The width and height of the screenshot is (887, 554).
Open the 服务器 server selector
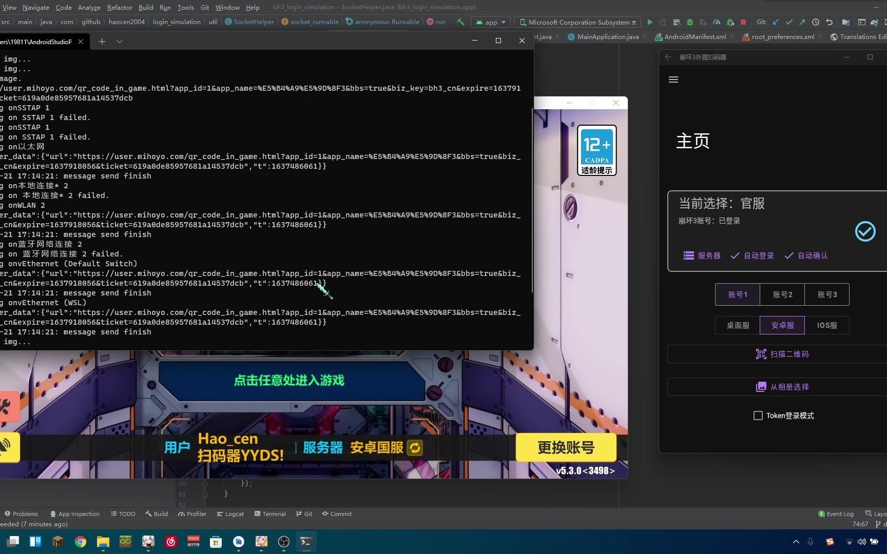702,255
